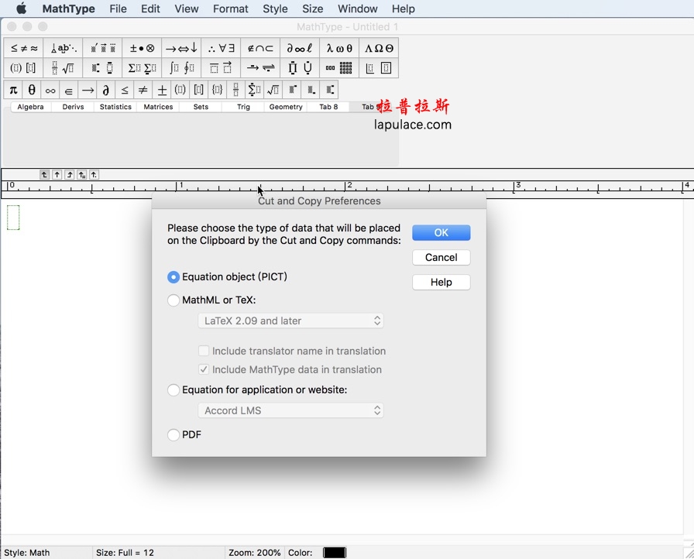
Task: Click the Help button
Action: (x=441, y=282)
